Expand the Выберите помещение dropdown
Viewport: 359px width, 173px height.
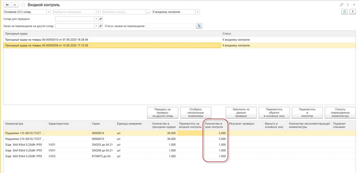[99, 12]
